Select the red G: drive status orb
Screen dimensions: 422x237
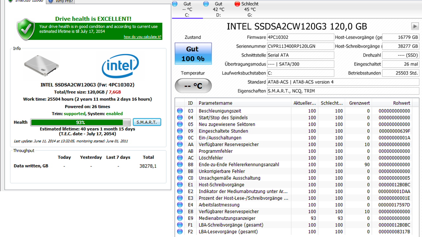pos(237,4)
